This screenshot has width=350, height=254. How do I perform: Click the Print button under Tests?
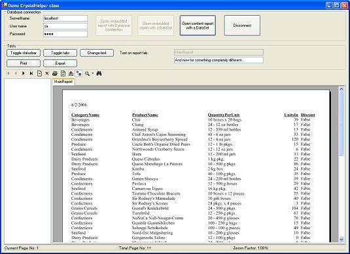pos(24,63)
